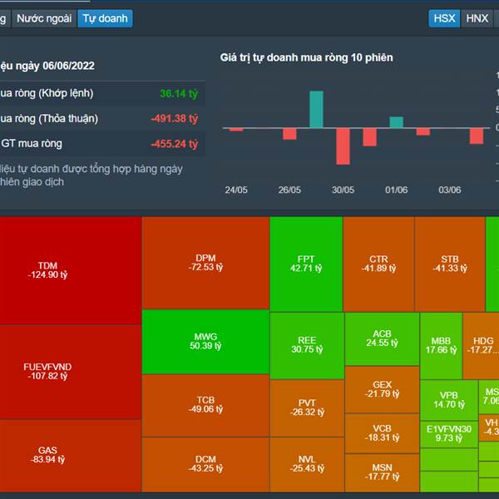Image resolution: width=499 pixels, height=499 pixels.
Task: Click the NVL -25.43 tỷ tile
Action: pyautogui.click(x=307, y=464)
